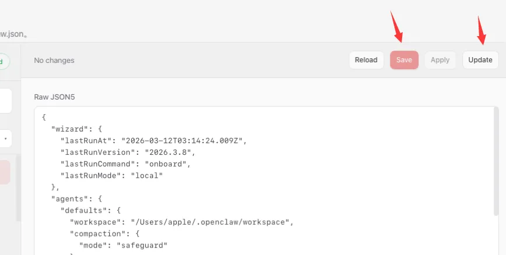
Task: Click the sidebar vertical scrollbar
Action: (18, 186)
